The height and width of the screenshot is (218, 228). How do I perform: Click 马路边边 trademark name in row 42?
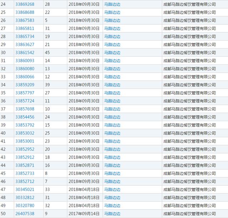[x=112, y=149]
